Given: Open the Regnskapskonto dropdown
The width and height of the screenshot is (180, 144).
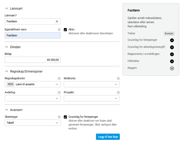Looking at the screenshot, I should [33, 84].
